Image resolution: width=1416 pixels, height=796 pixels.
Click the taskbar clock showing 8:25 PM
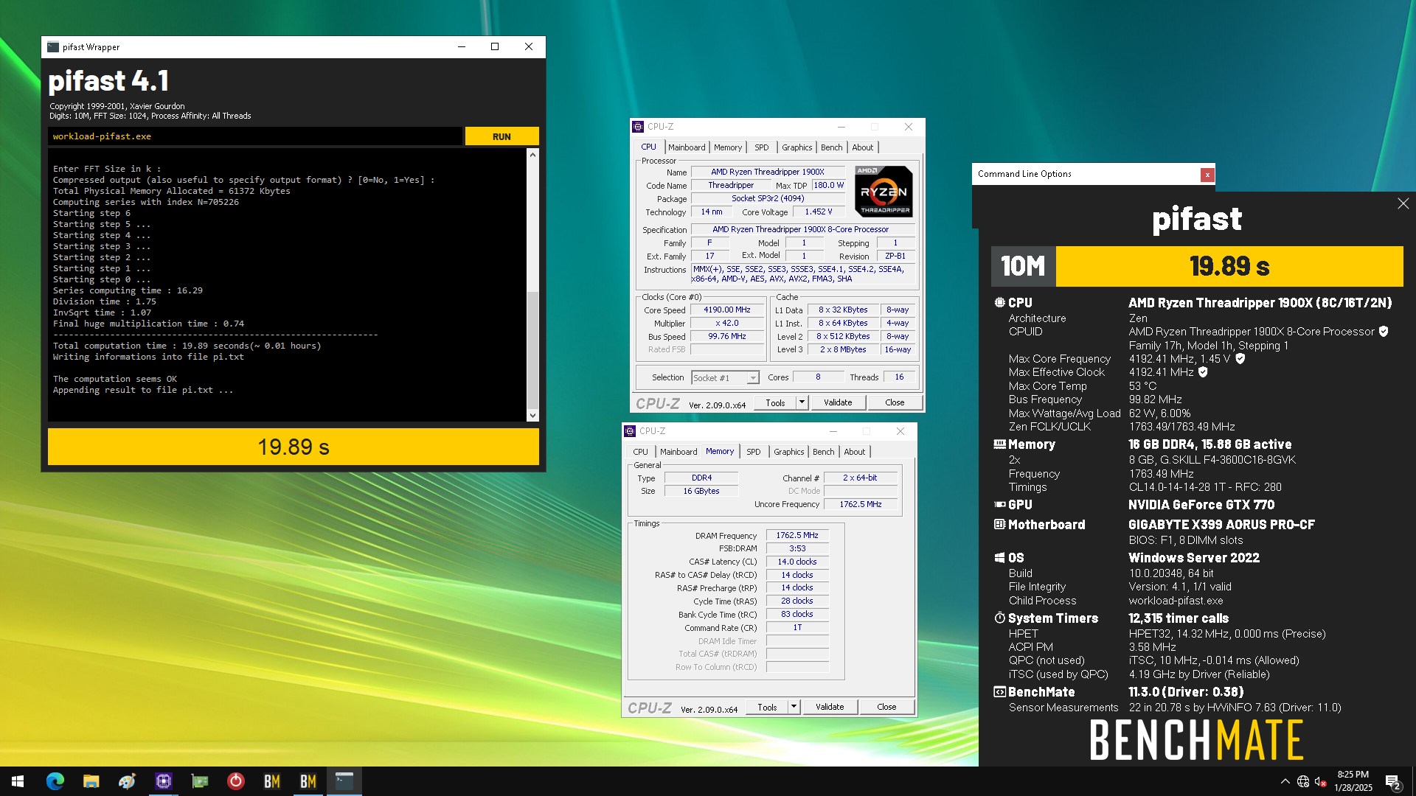tap(1353, 781)
